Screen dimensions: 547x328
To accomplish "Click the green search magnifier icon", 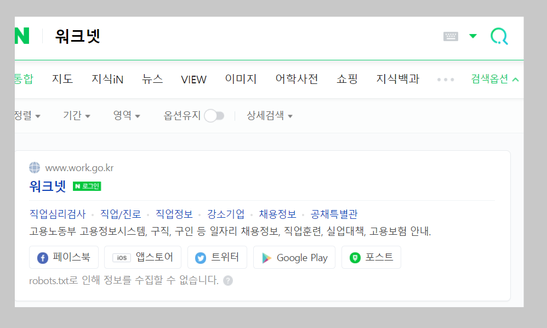I will (499, 36).
